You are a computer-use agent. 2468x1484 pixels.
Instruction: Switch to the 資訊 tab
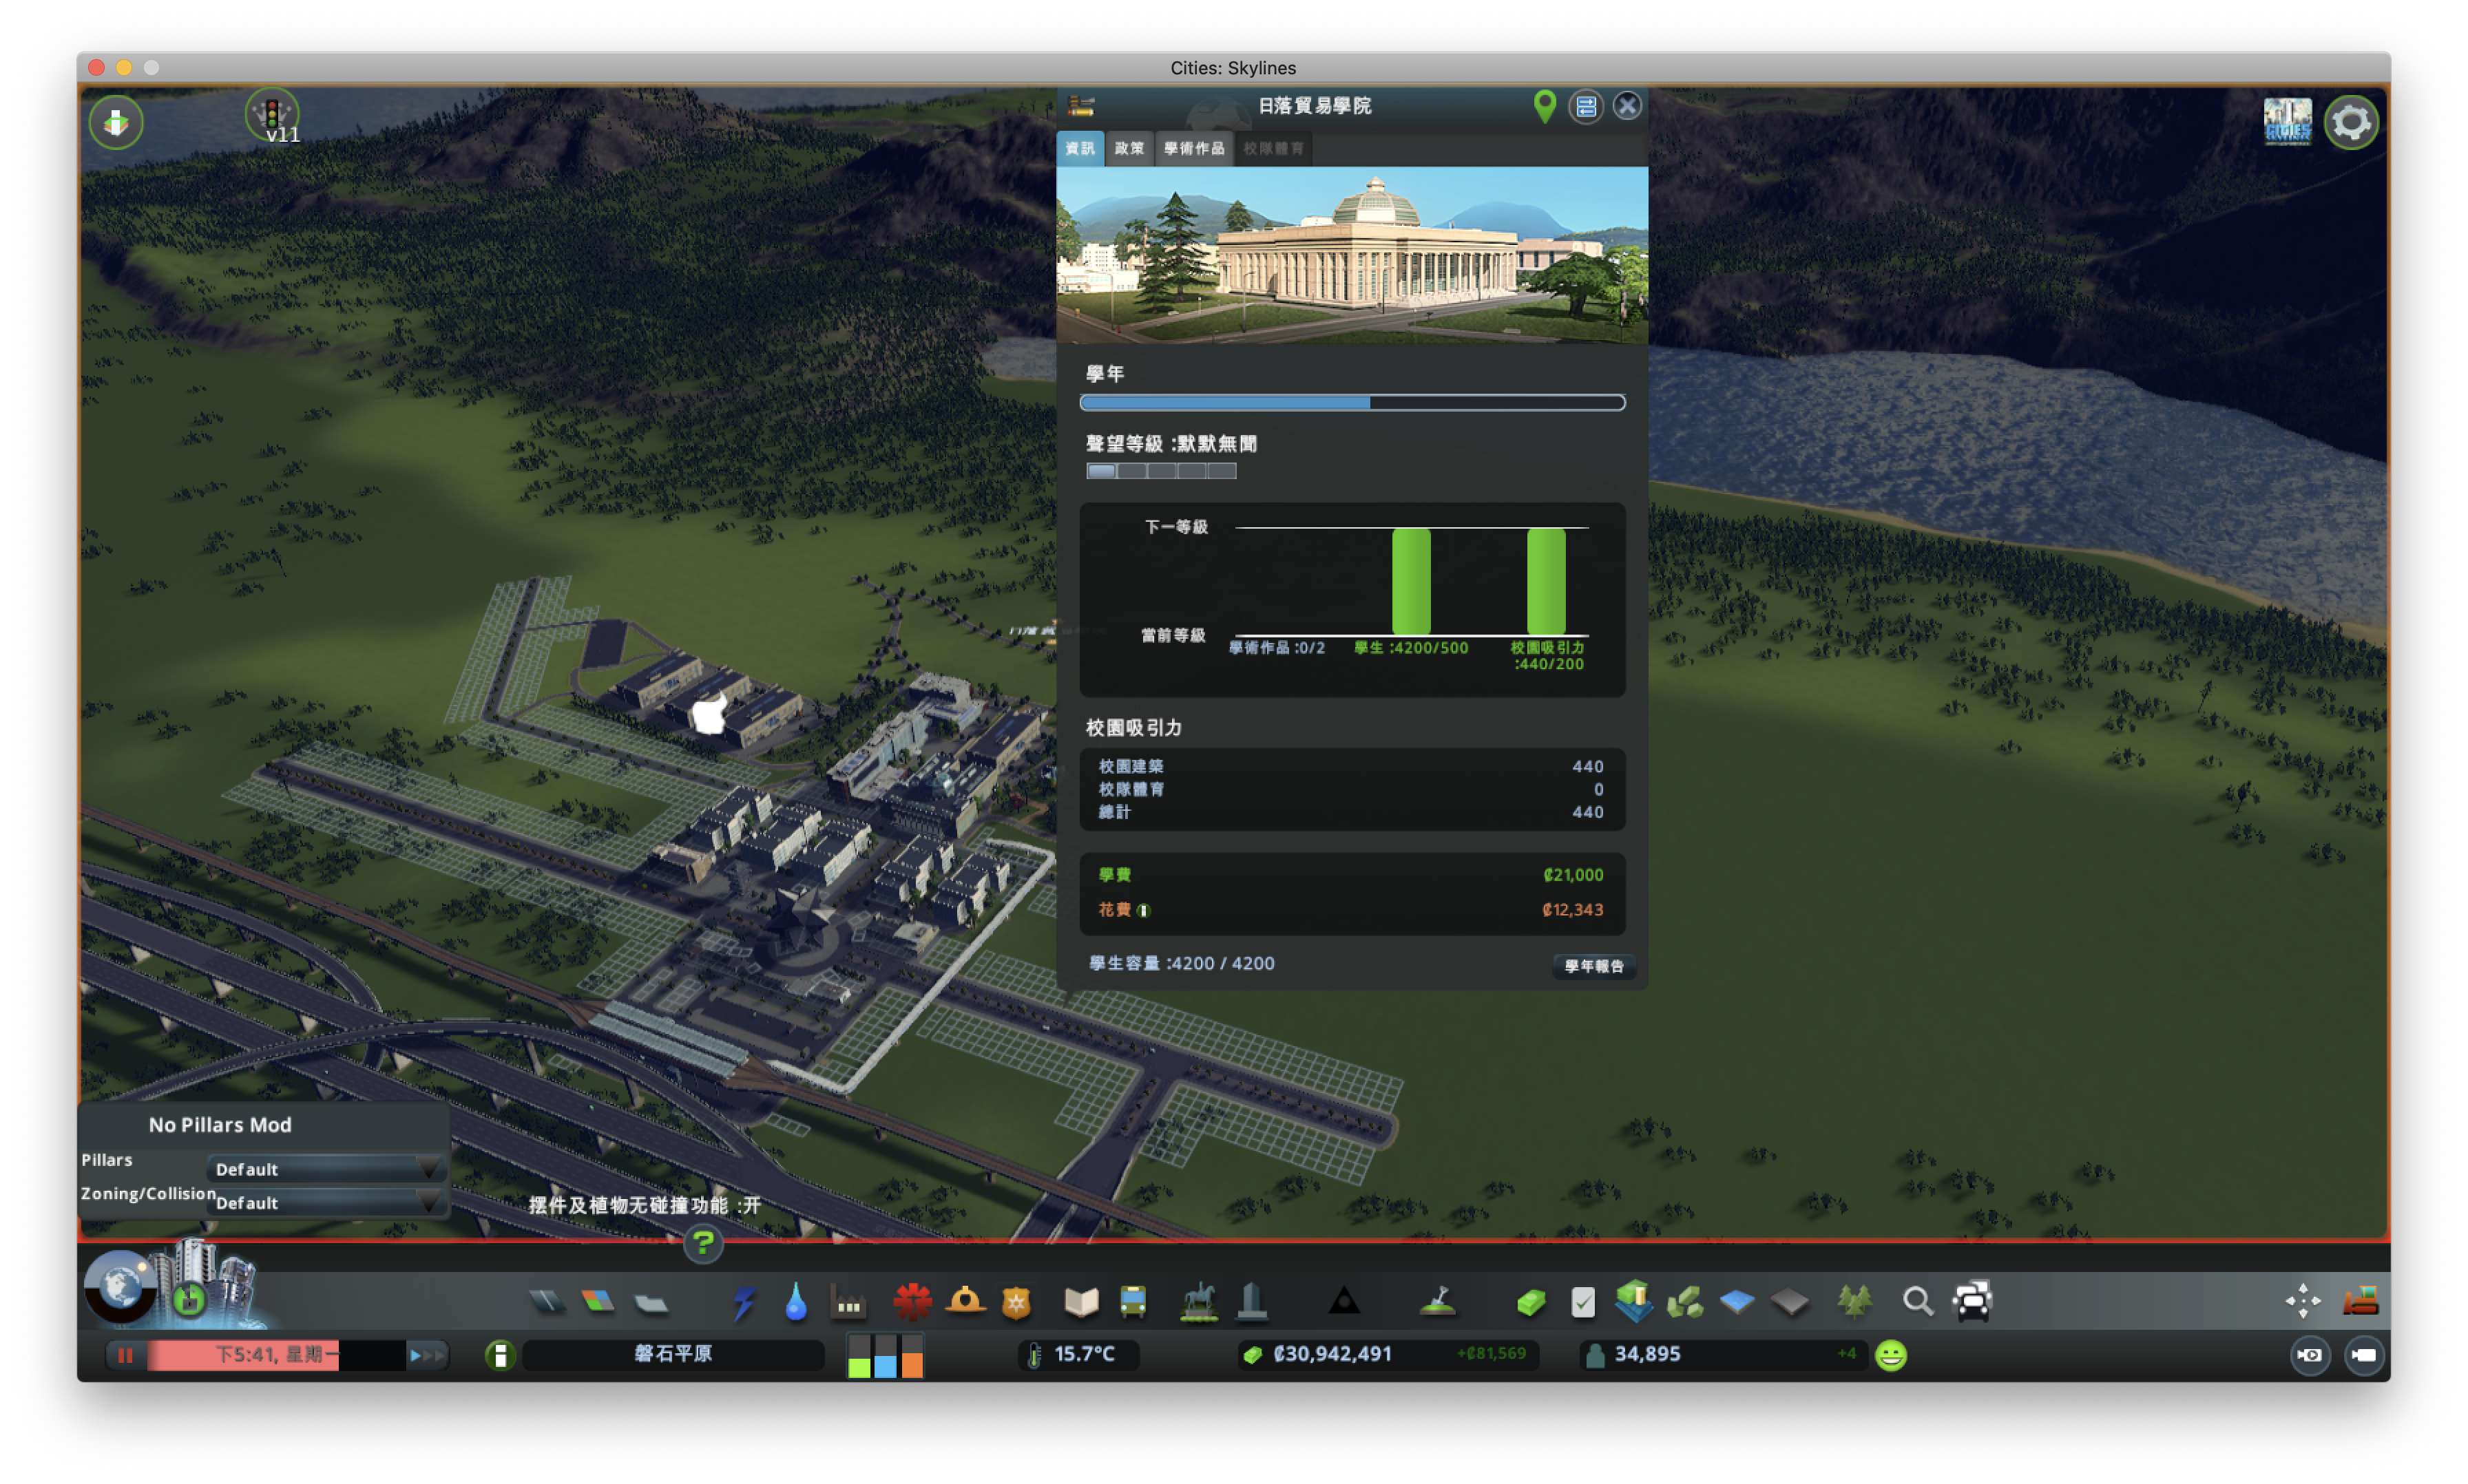1080,148
